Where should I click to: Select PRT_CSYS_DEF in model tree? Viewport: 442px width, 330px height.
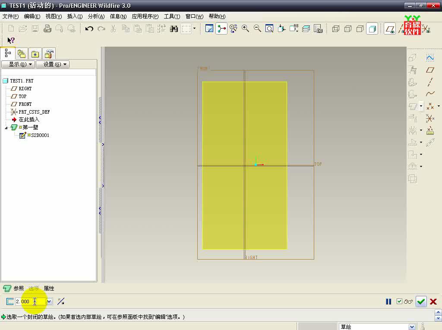34,112
